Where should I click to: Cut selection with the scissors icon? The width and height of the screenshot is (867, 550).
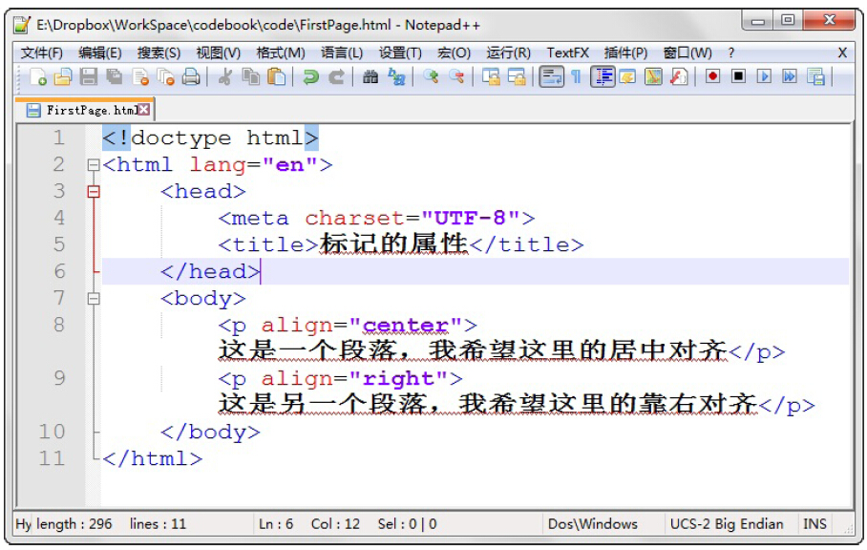(x=224, y=76)
